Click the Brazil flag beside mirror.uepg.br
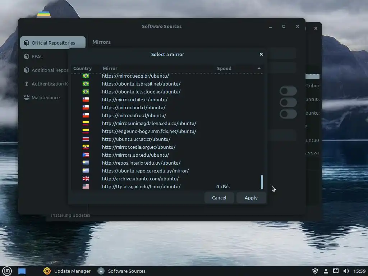This screenshot has height=276, width=368. [x=86, y=76]
